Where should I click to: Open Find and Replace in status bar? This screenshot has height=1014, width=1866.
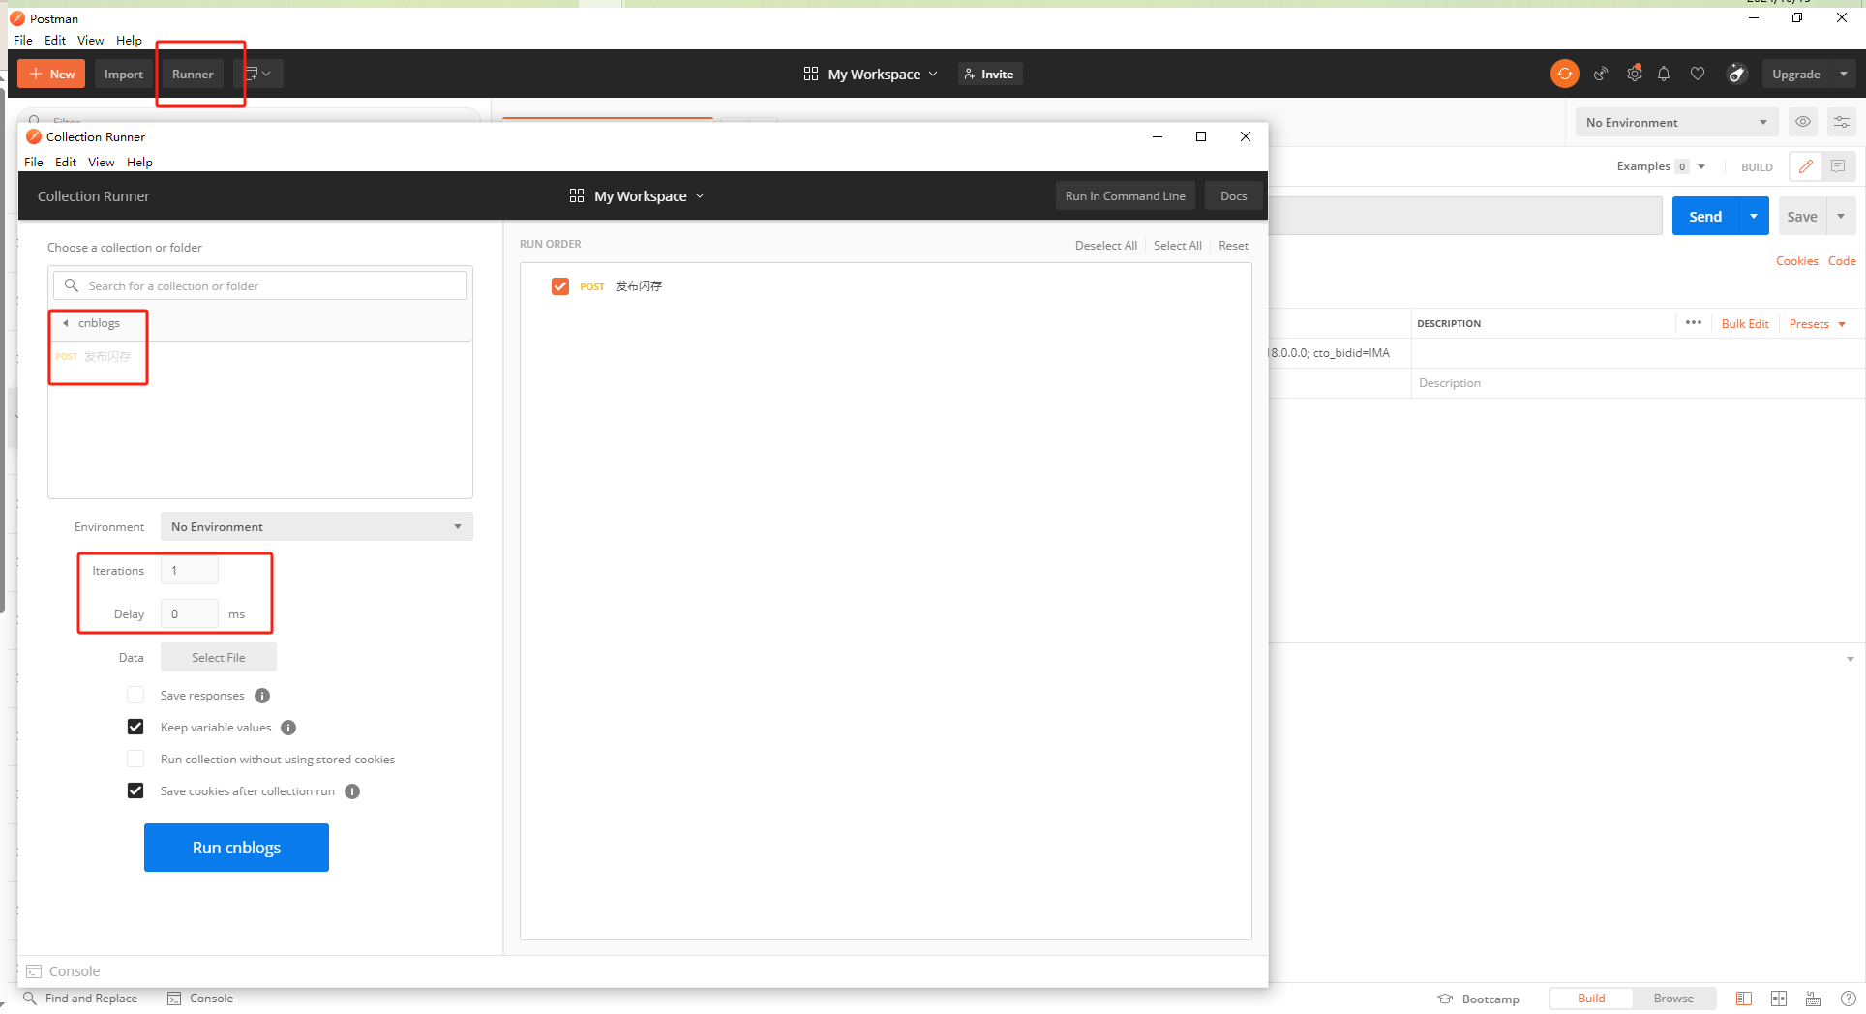click(x=80, y=999)
